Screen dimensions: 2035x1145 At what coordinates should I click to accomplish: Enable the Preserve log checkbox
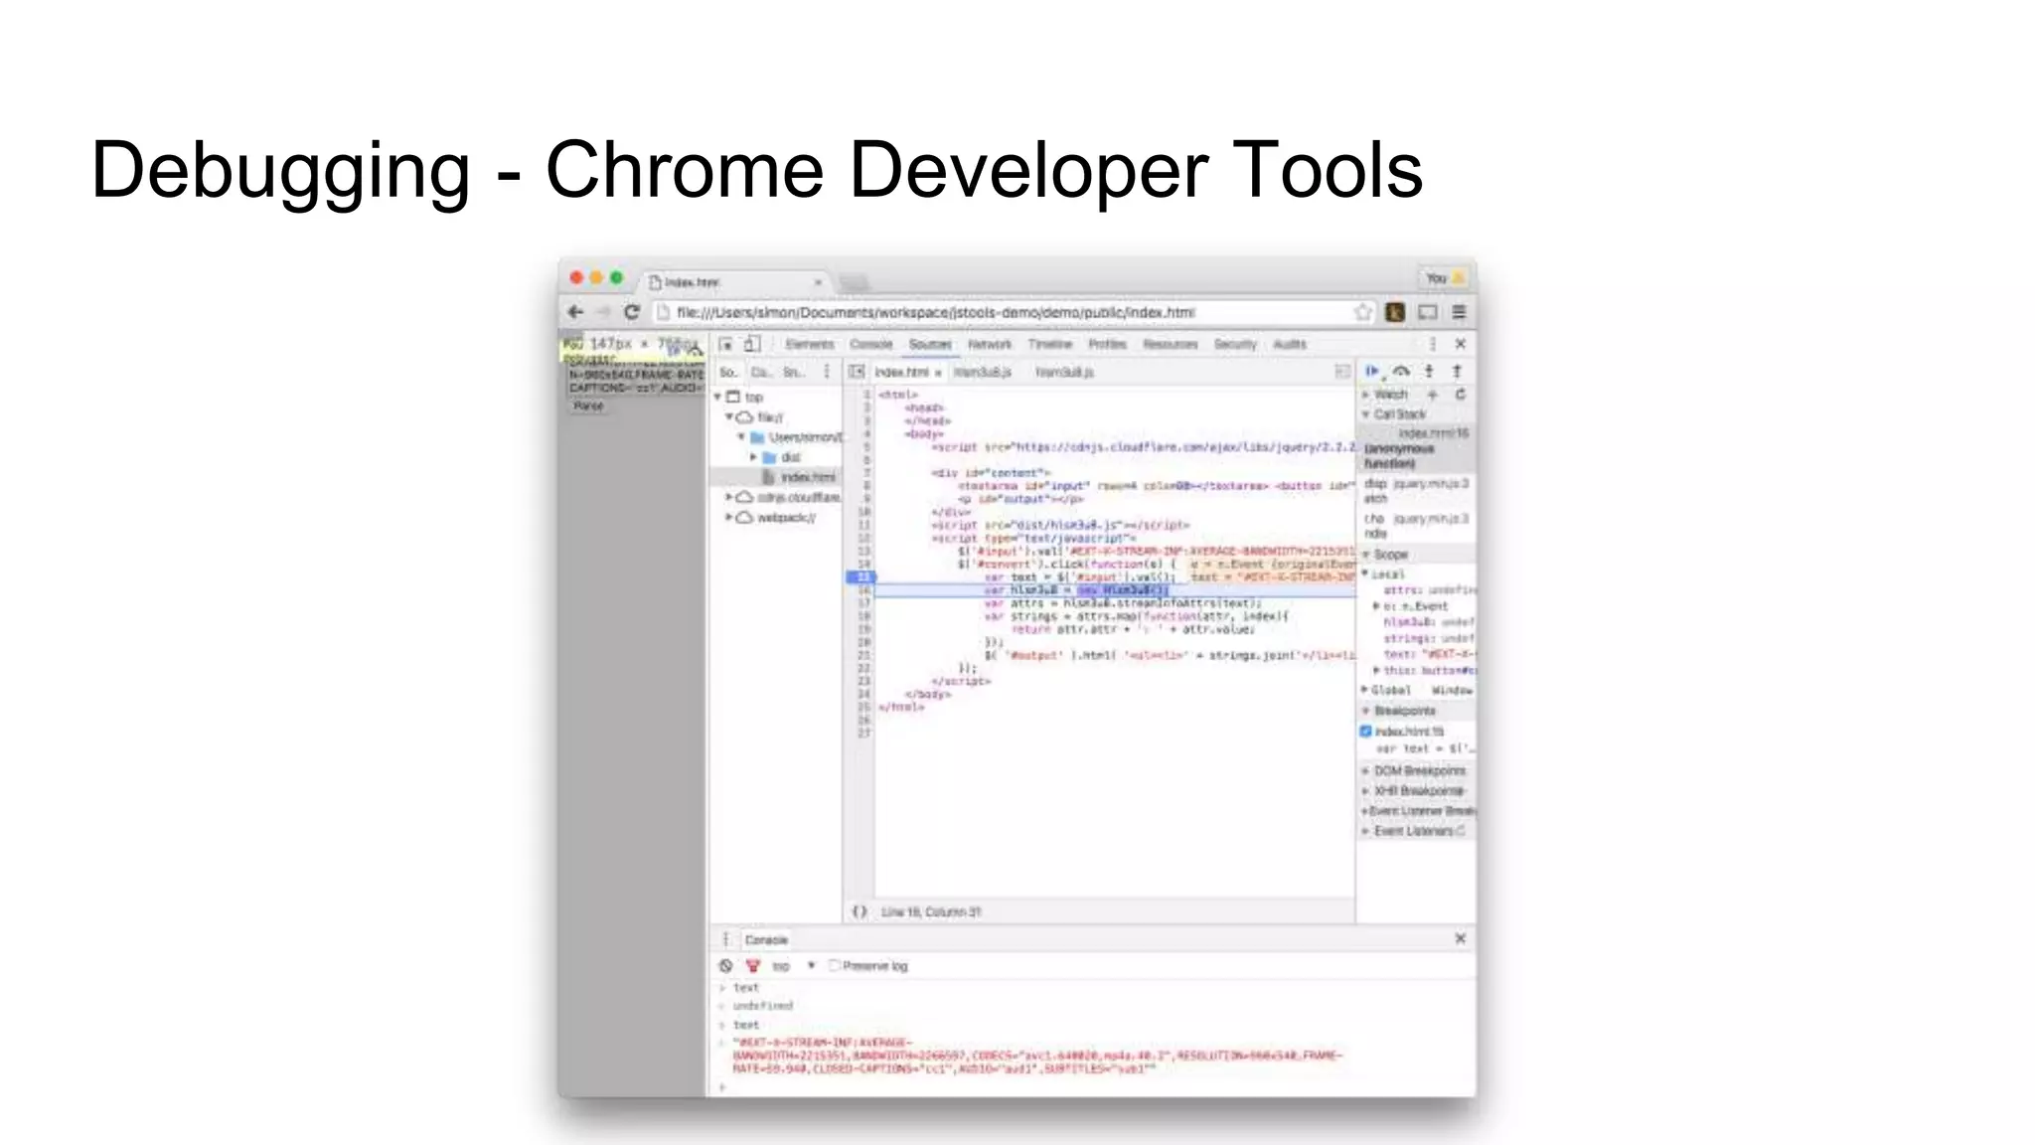835,965
